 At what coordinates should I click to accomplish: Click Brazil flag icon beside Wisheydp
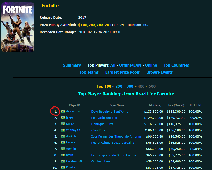(63, 130)
